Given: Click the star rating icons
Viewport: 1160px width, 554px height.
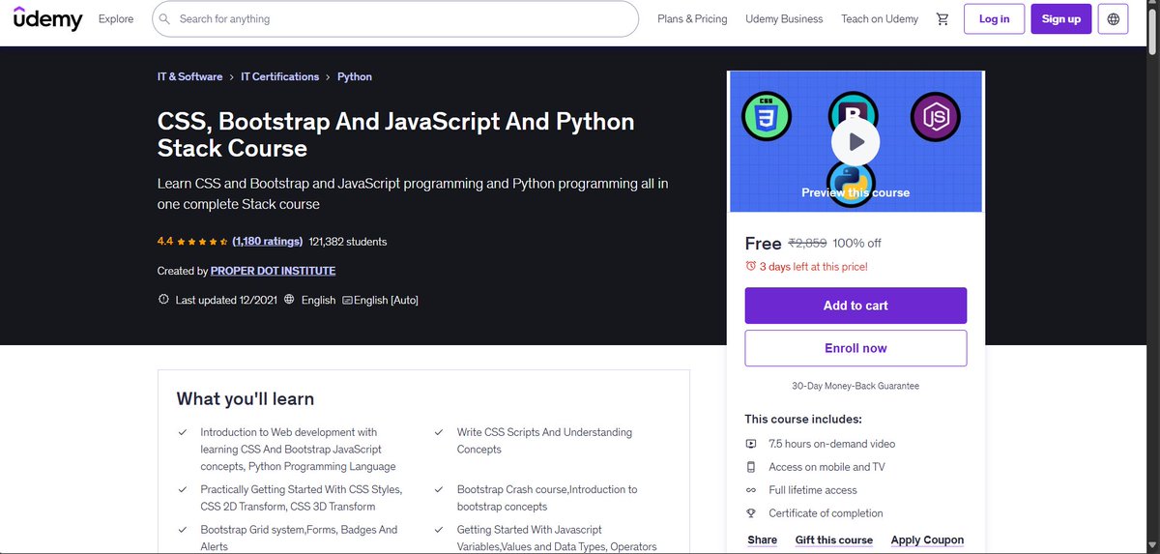Looking at the screenshot, I should [202, 242].
